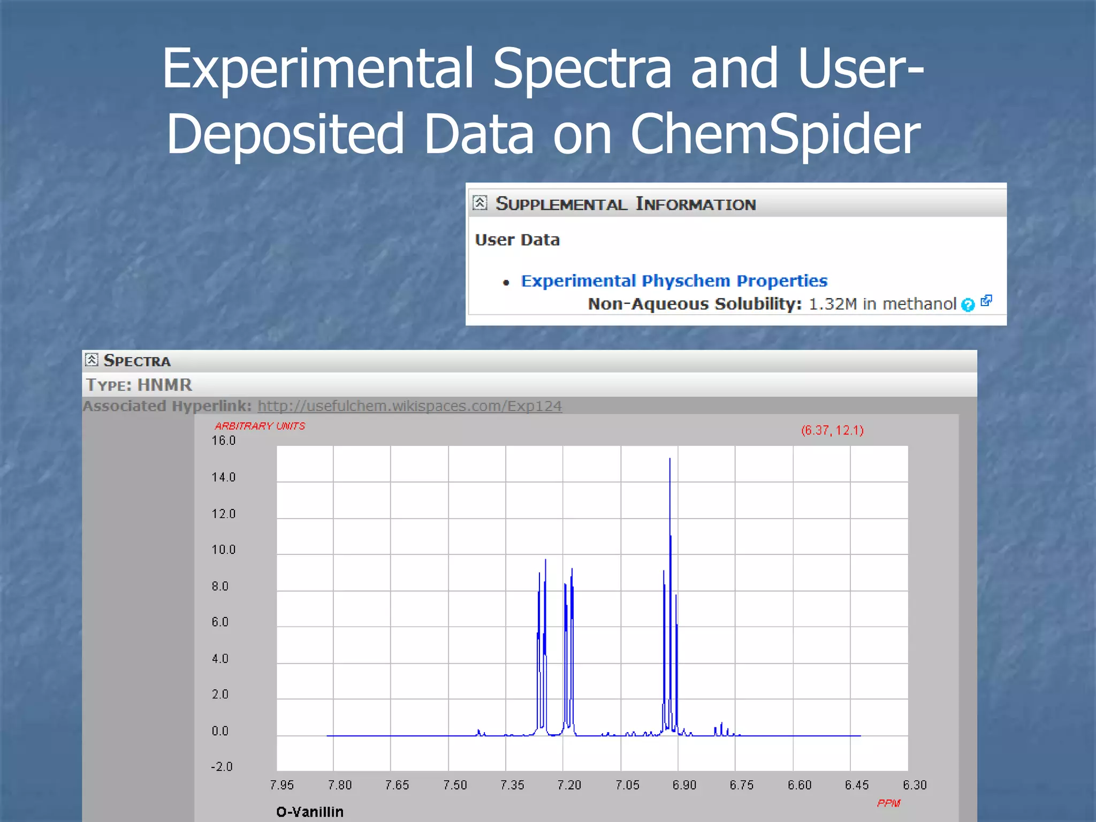Open the Experimental Physchem Properties link
This screenshot has height=822, width=1096.
tap(674, 280)
